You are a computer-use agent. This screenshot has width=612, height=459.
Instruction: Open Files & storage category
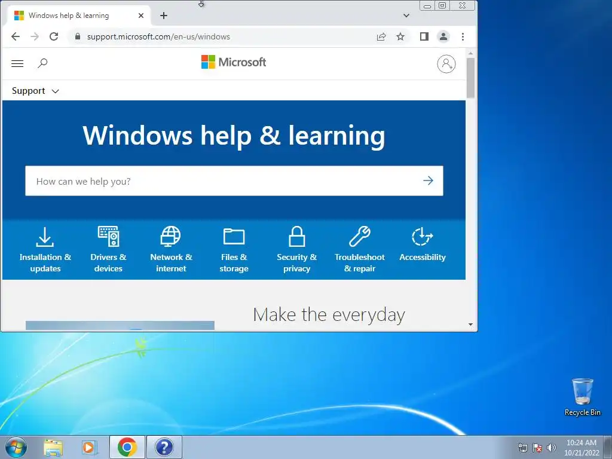click(x=234, y=250)
